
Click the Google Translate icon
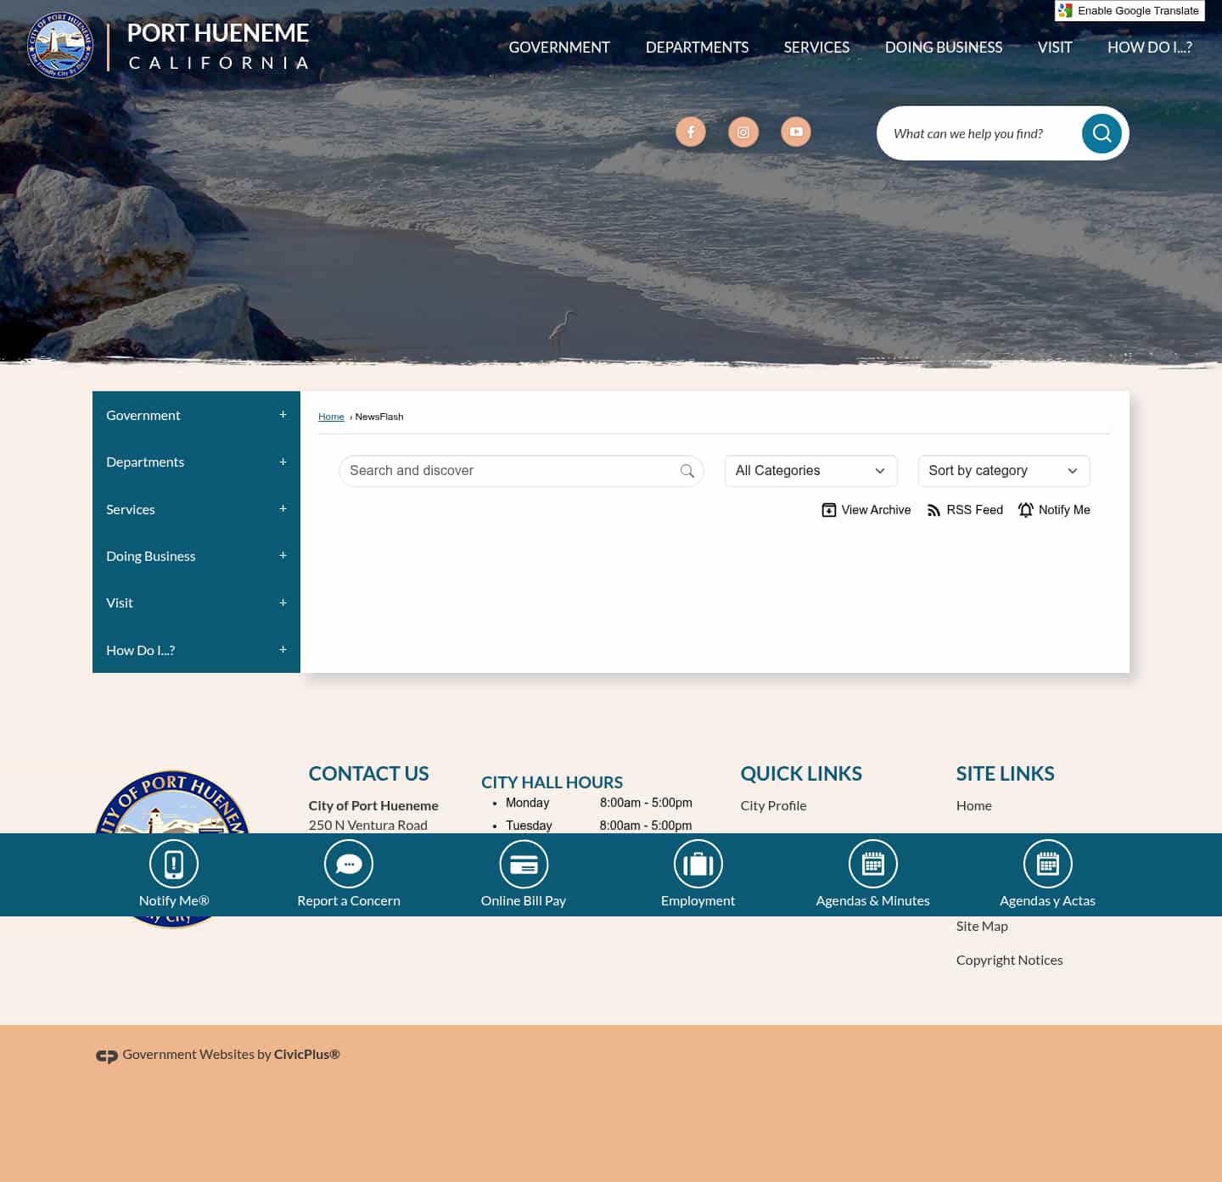1066,11
